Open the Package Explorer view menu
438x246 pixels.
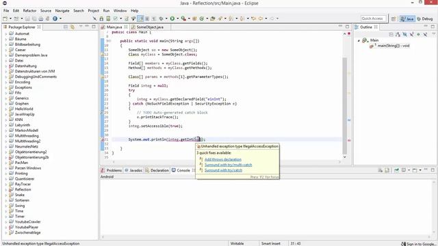[x=81, y=26]
